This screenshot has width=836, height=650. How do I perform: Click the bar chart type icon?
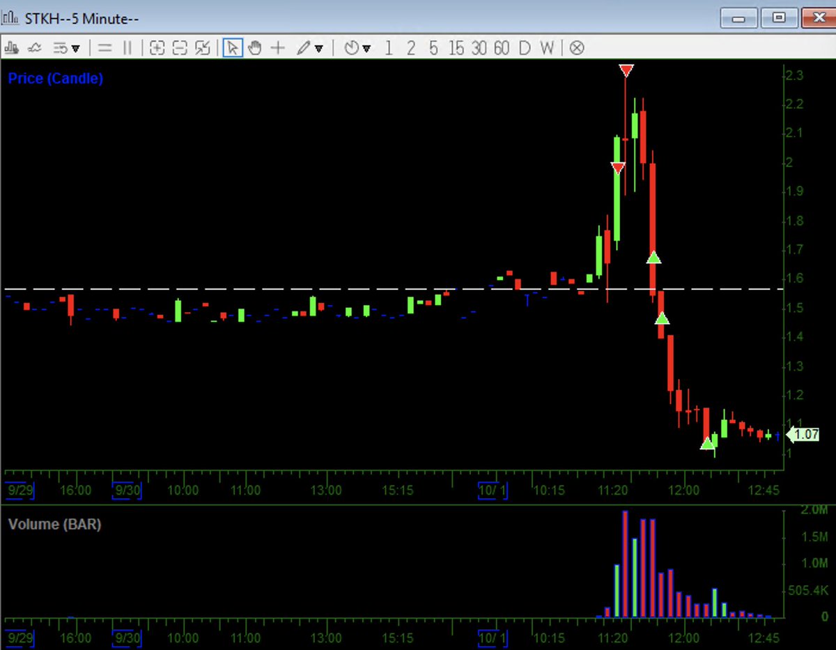pyautogui.click(x=12, y=48)
